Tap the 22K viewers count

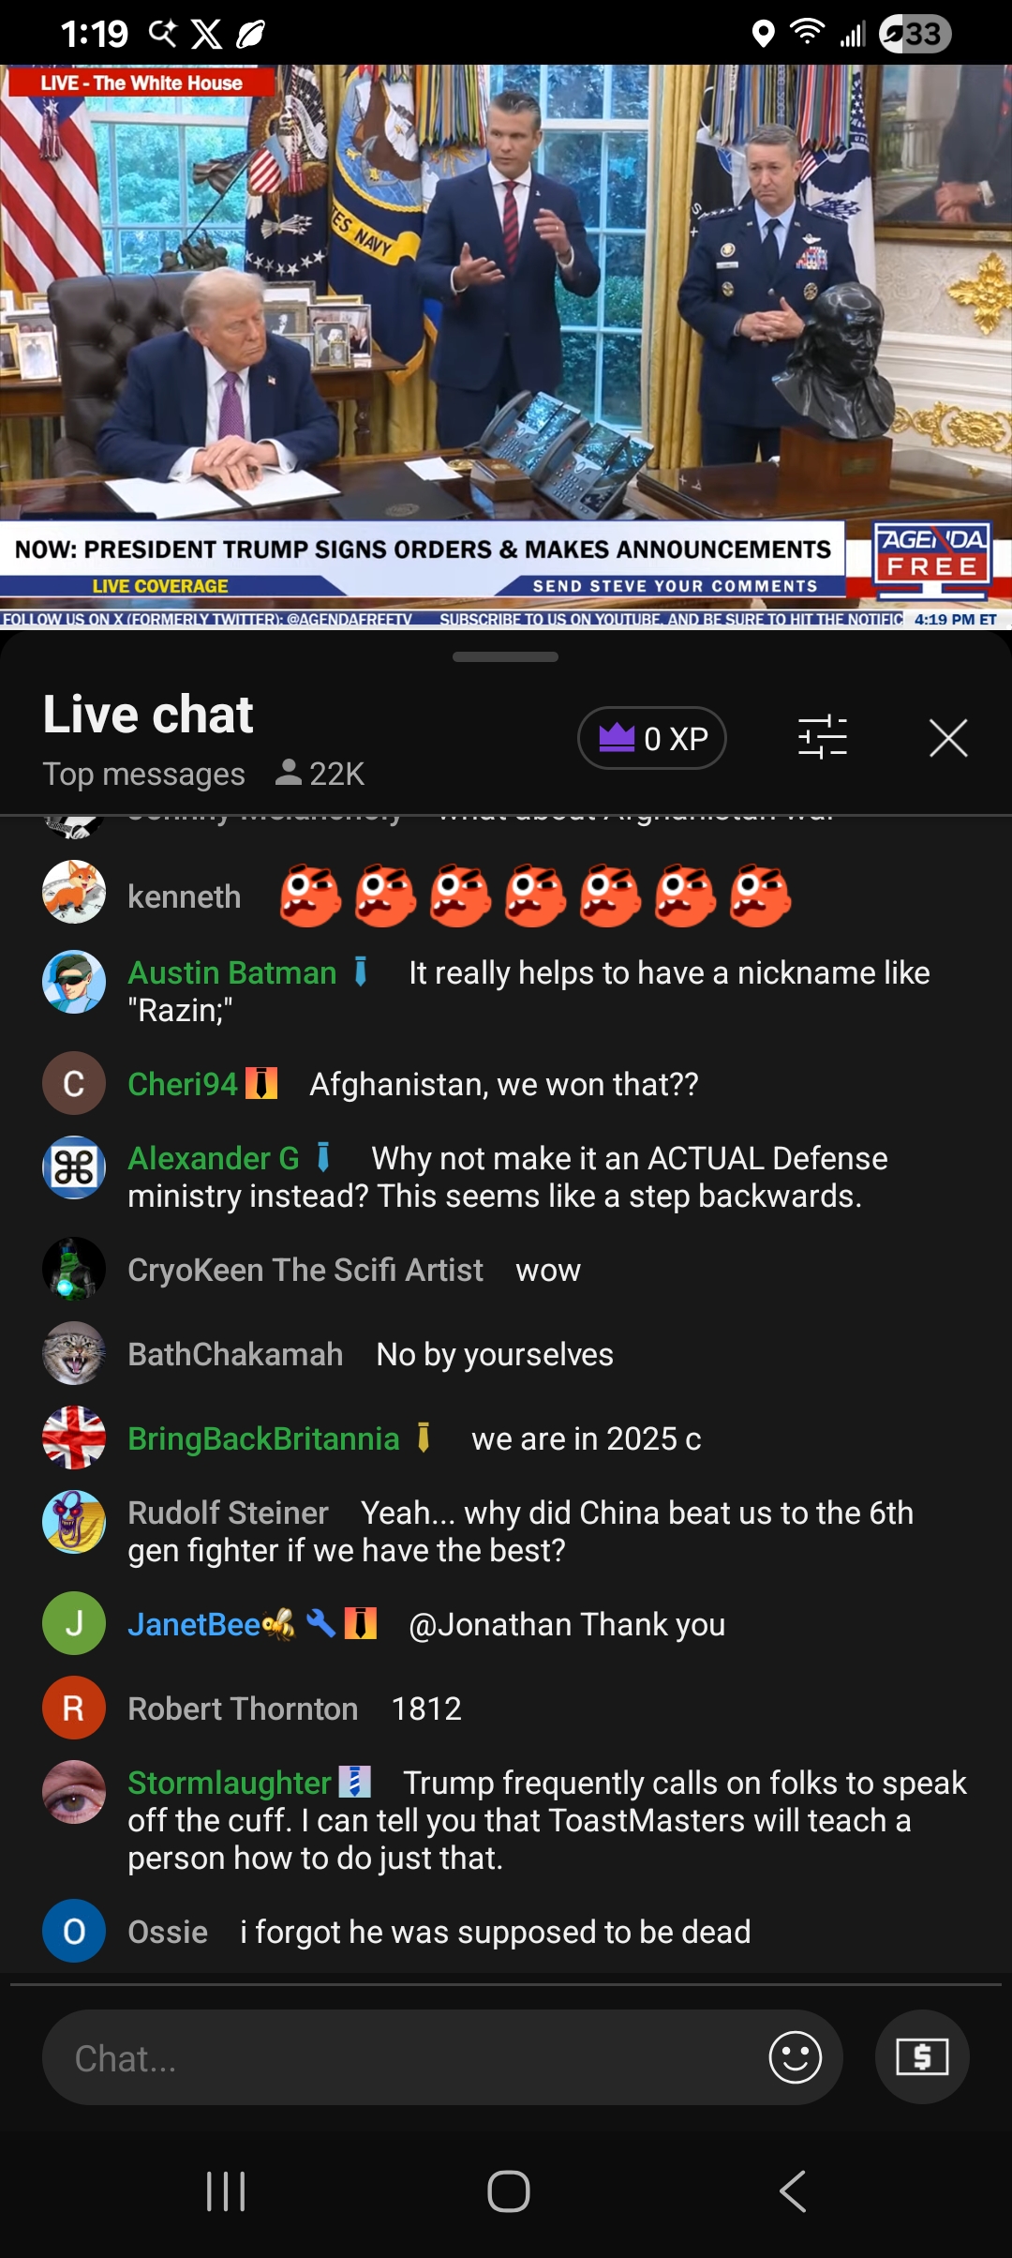click(320, 774)
